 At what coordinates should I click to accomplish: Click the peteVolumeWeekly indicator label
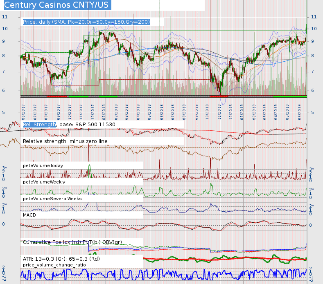pyautogui.click(x=44, y=182)
